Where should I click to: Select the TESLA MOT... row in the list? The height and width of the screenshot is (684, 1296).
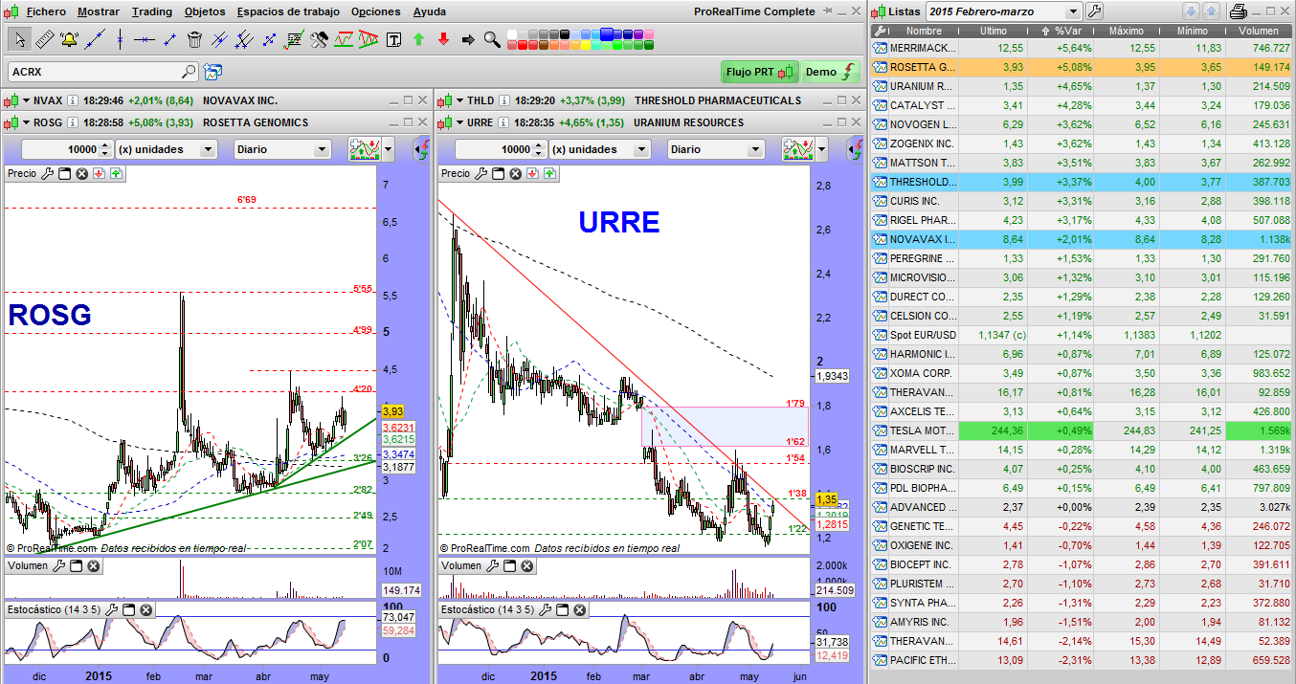point(1082,430)
